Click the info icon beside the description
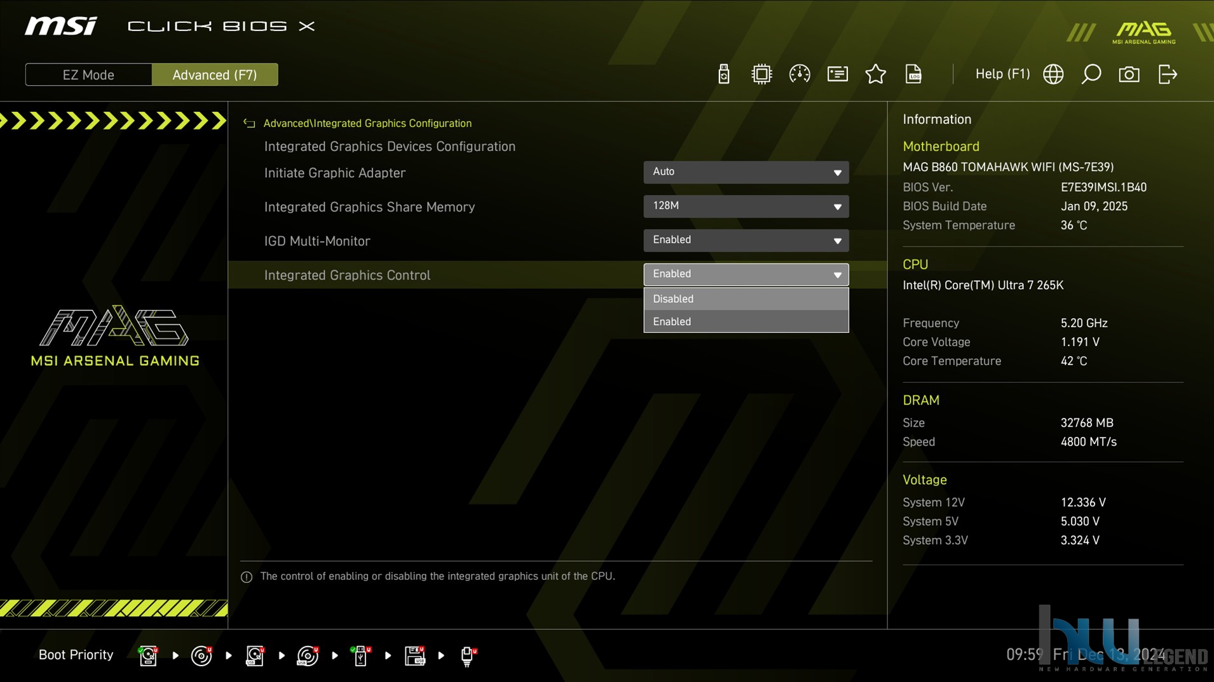The height and width of the screenshot is (682, 1214). click(247, 577)
